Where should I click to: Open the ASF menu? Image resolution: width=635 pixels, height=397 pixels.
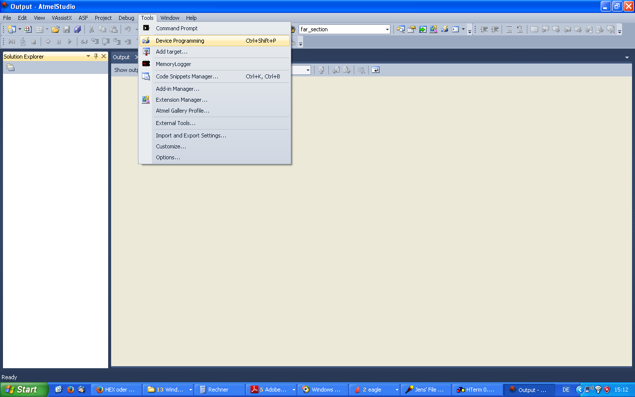pyautogui.click(x=83, y=18)
